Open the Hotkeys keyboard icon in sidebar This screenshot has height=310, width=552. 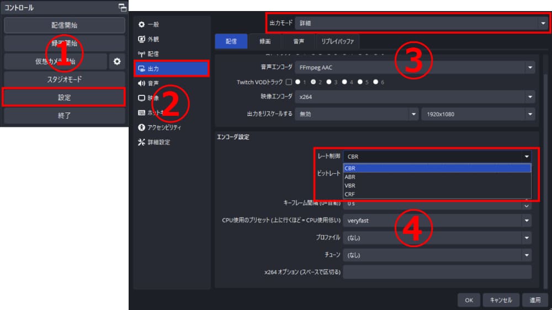(141, 113)
